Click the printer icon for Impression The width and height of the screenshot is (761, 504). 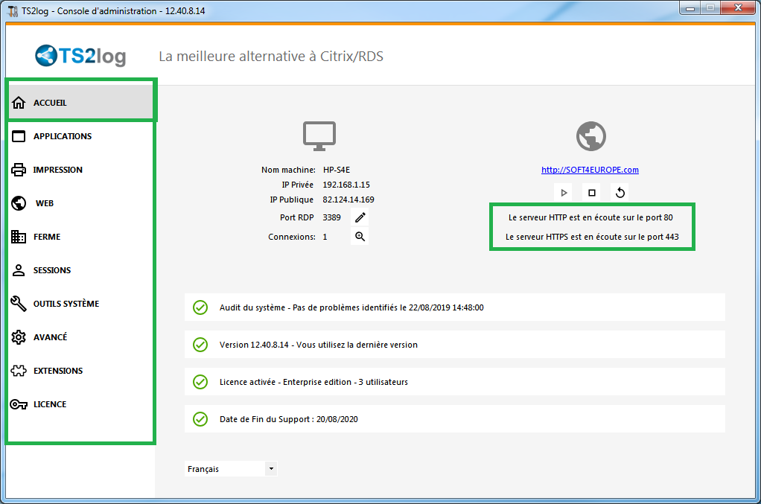[x=19, y=170]
